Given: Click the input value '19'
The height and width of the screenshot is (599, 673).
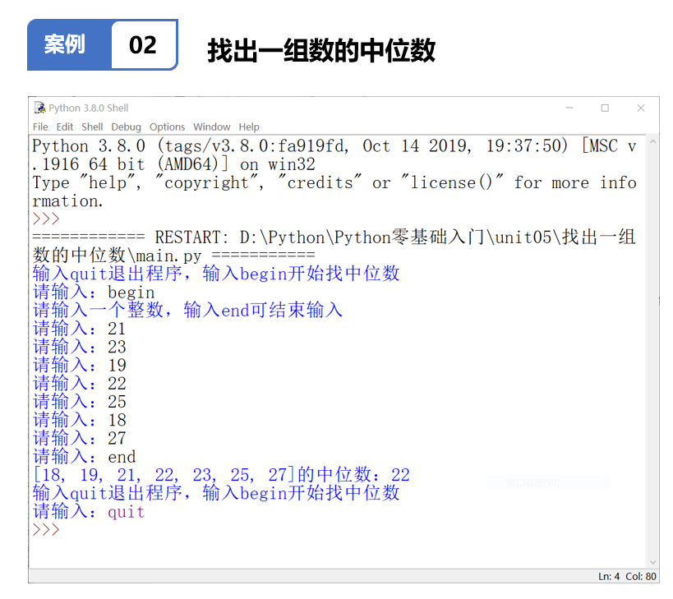Looking at the screenshot, I should coord(117,365).
